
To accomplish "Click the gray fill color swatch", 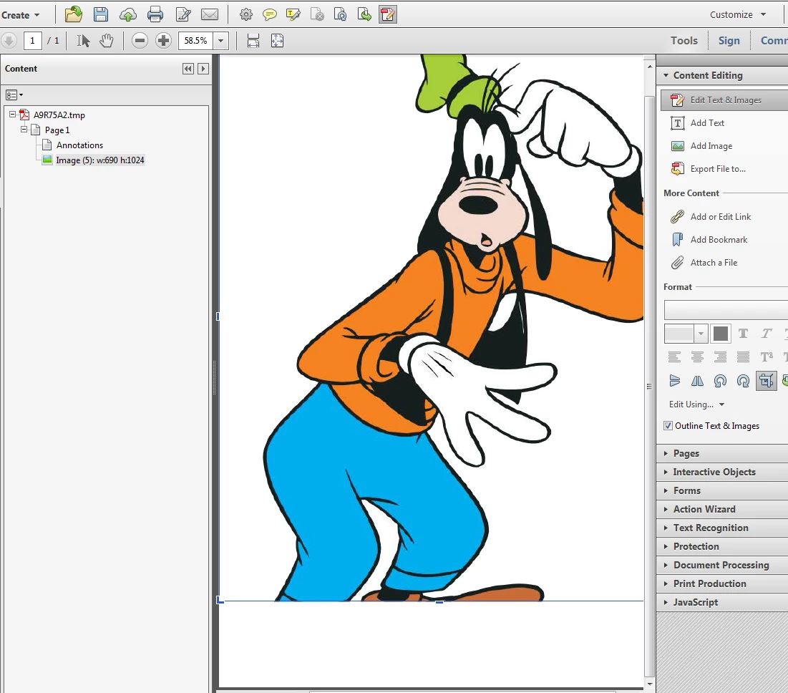I will tap(721, 334).
